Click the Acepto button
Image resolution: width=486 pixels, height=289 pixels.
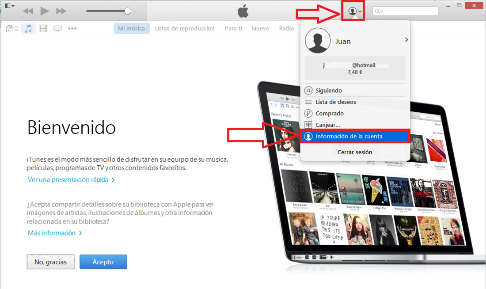coord(103,262)
